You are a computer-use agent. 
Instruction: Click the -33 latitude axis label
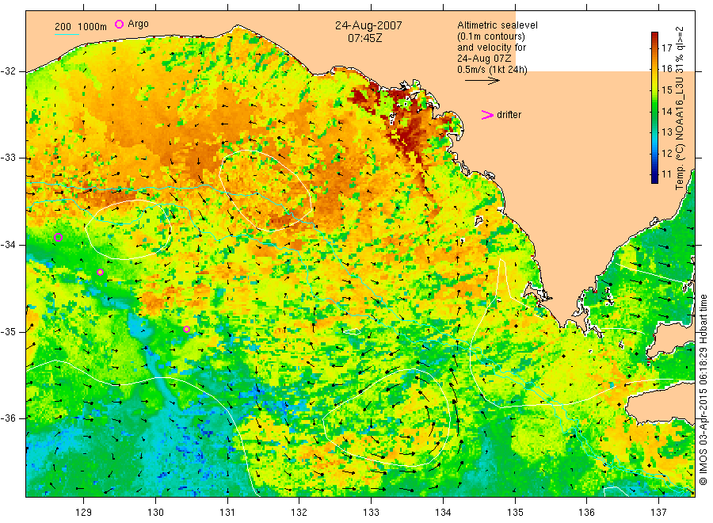[8, 158]
